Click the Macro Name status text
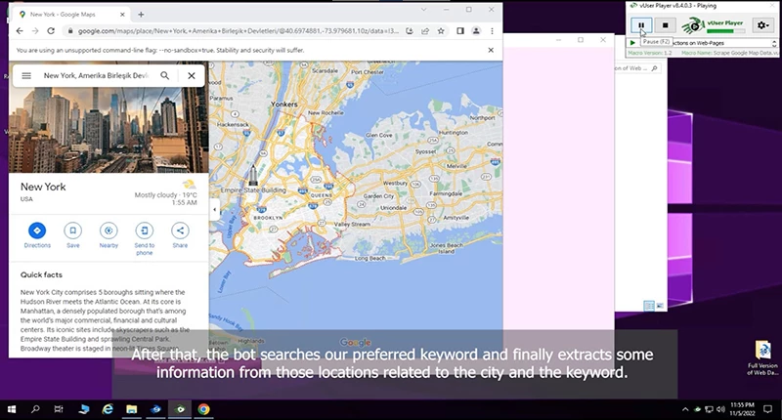The height and width of the screenshot is (420, 782). point(728,53)
